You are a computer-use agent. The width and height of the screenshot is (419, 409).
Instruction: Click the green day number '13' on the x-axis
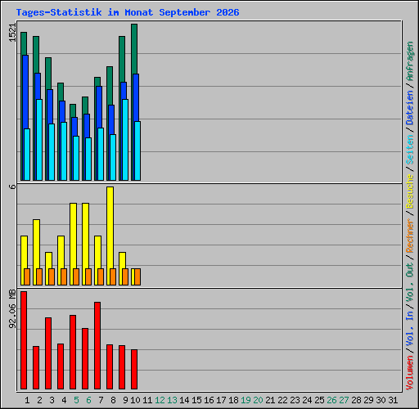pyautogui.click(x=172, y=400)
